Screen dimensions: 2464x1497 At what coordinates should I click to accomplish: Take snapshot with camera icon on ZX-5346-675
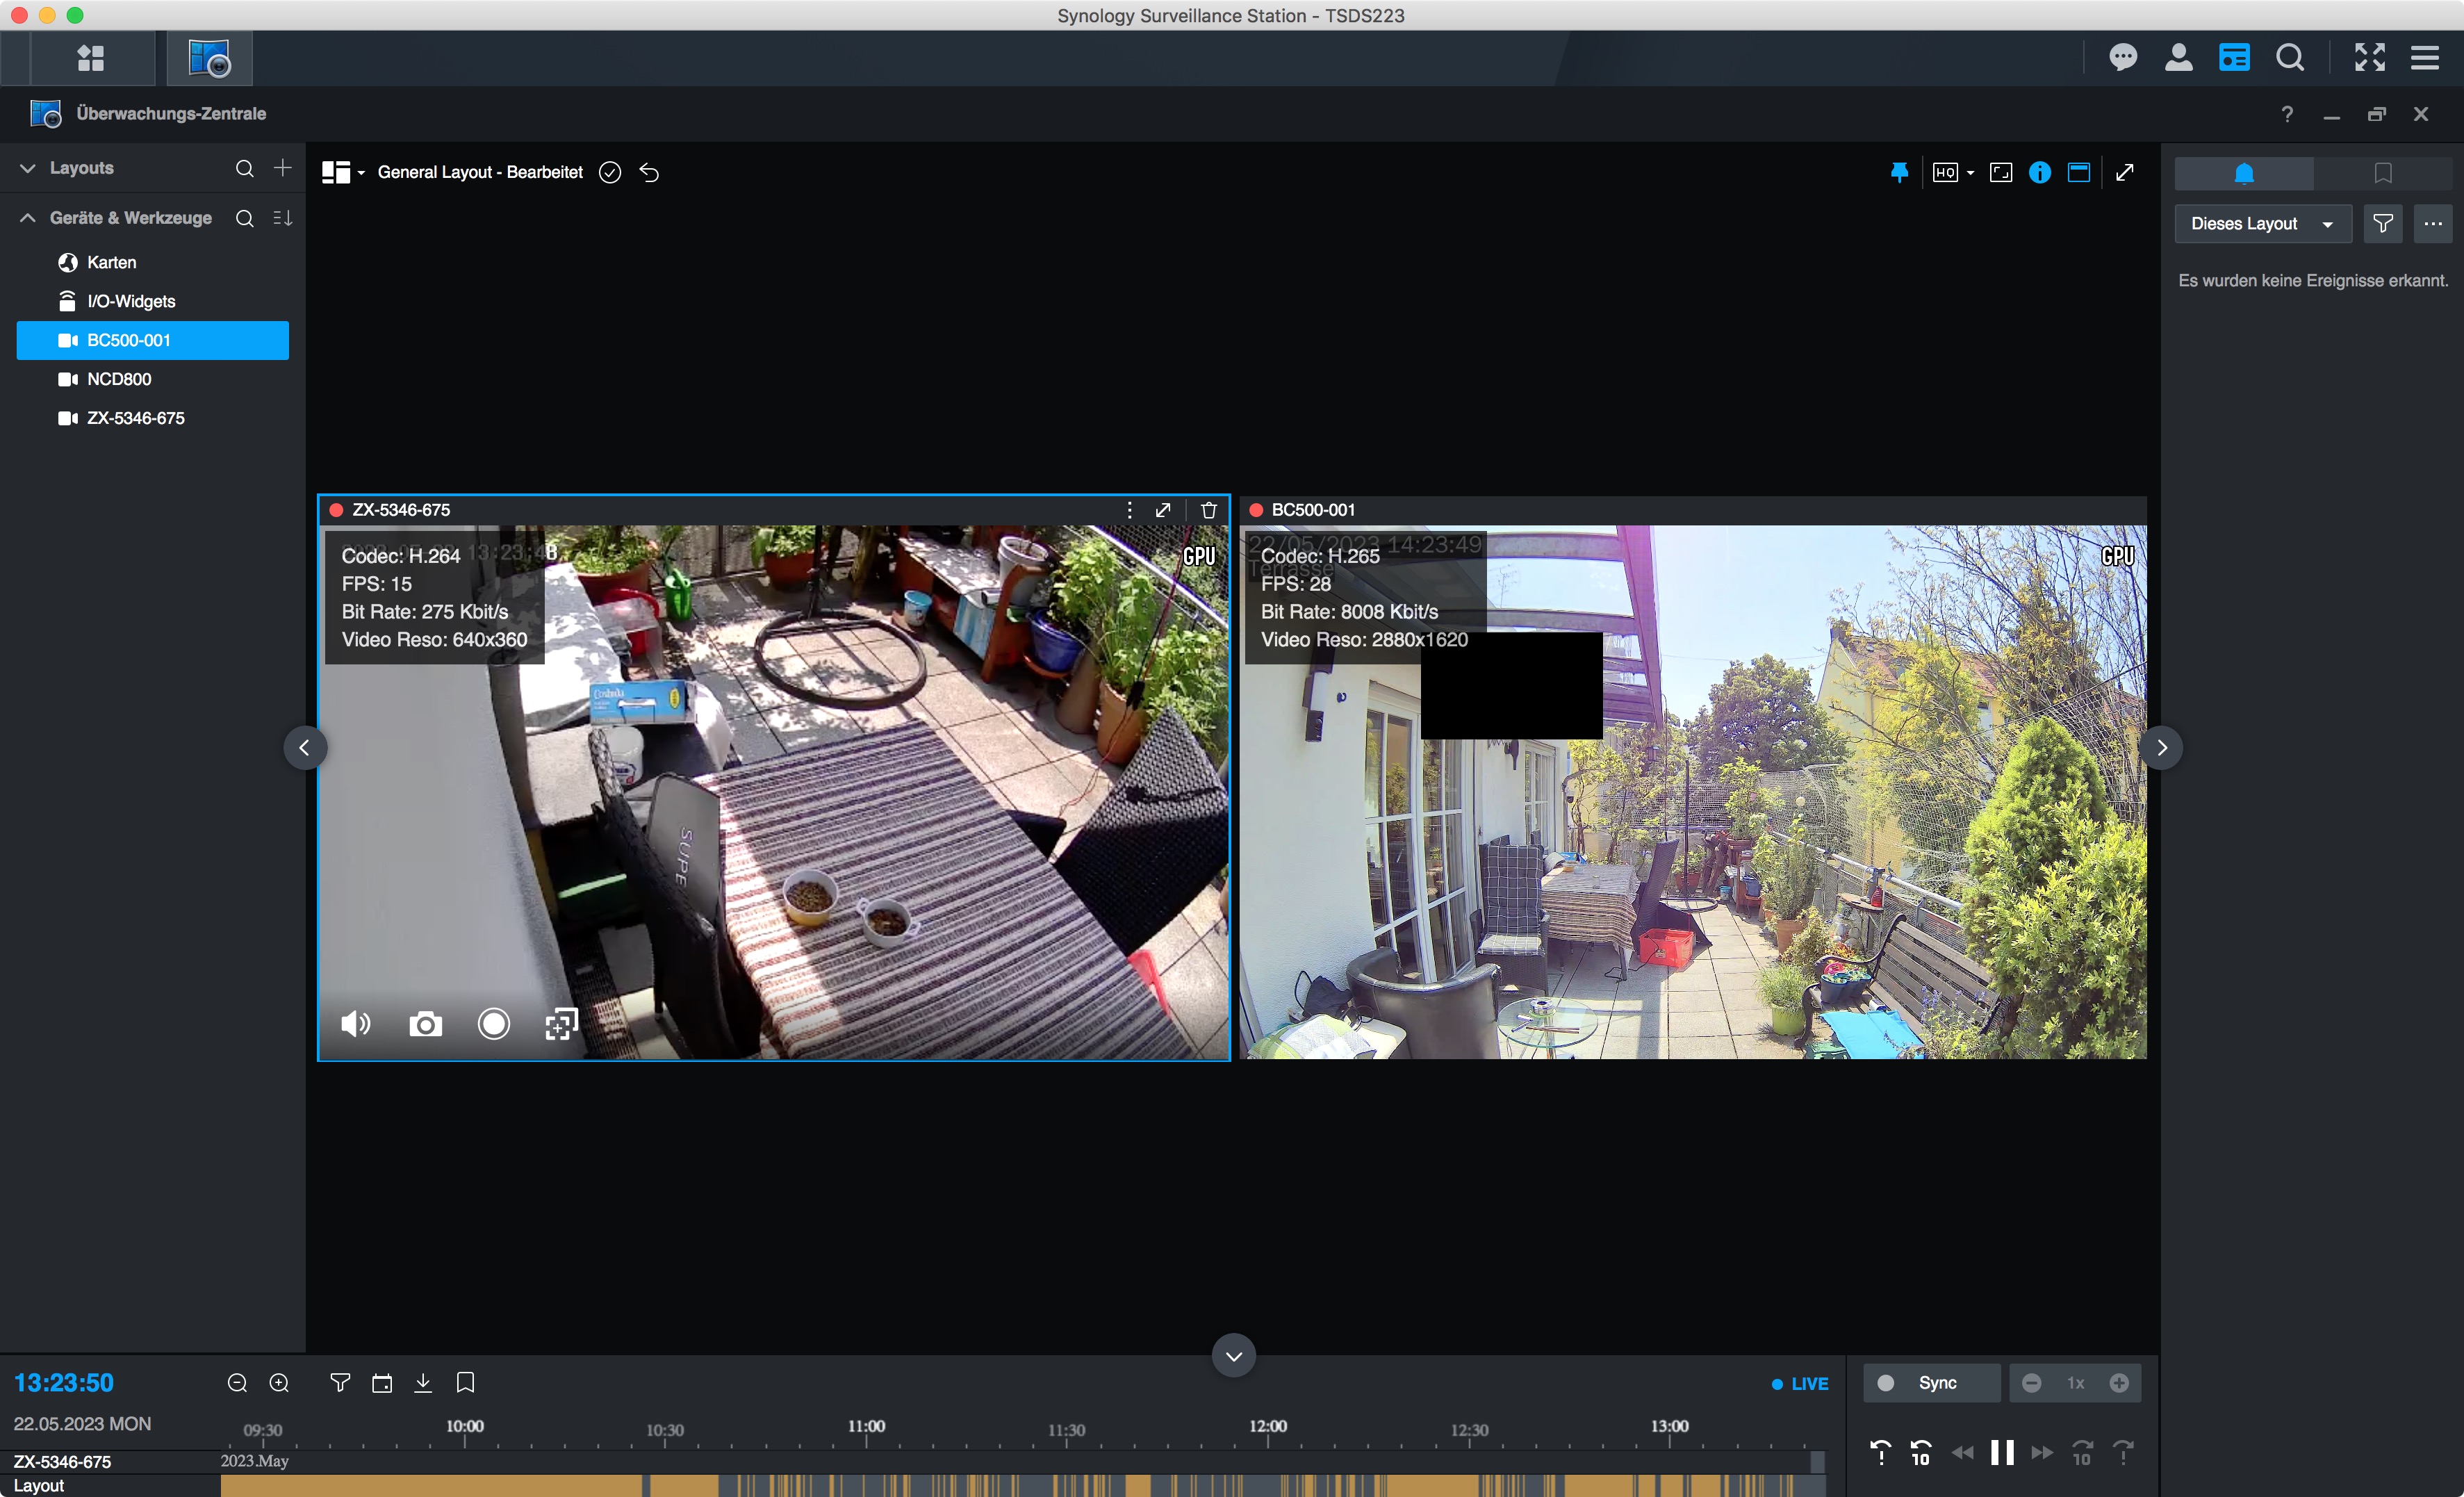tap(425, 1024)
